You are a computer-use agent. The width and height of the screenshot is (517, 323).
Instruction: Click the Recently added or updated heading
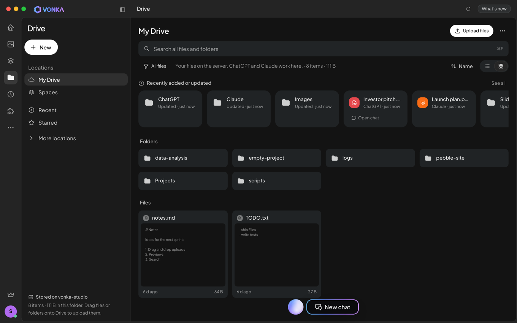coord(179,83)
